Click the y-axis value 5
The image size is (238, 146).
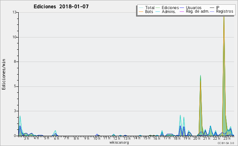[15, 86]
